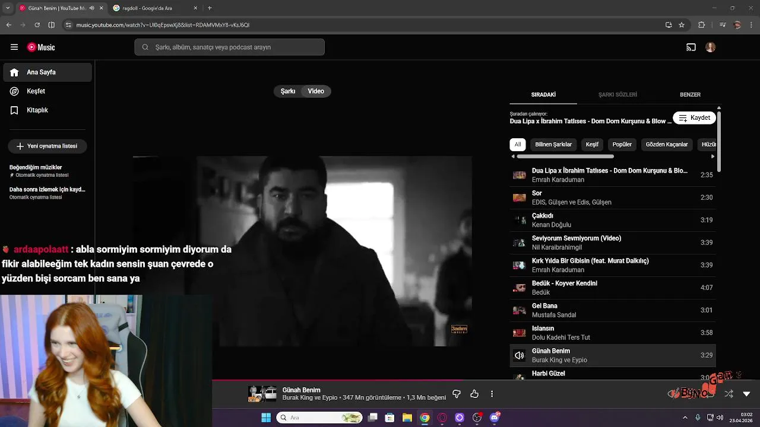Viewport: 760px width, 427px height.
Task: Open Keşfet in the sidebar
Action: 47,91
